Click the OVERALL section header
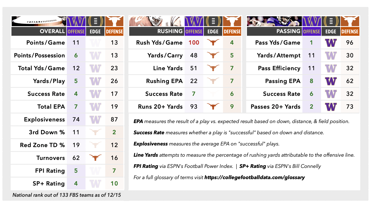Viewport: 373px width, 213px height. [52, 31]
